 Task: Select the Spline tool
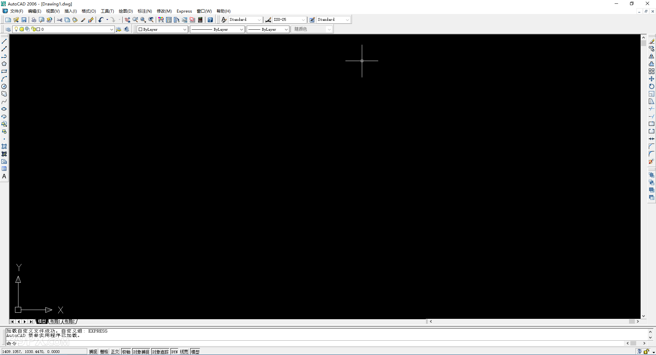click(x=4, y=101)
